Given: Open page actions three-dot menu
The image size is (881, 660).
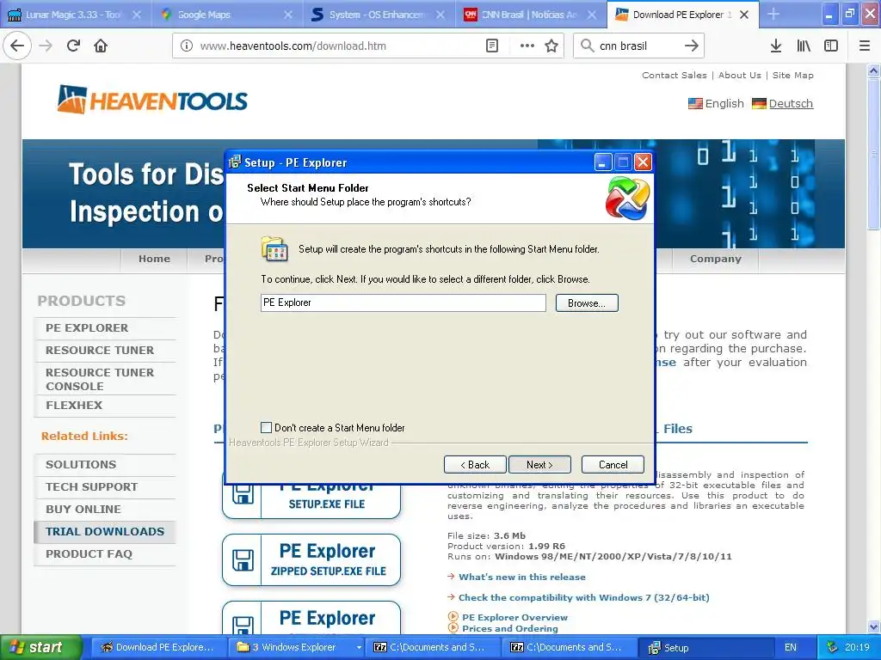Looking at the screenshot, I should click(x=527, y=46).
